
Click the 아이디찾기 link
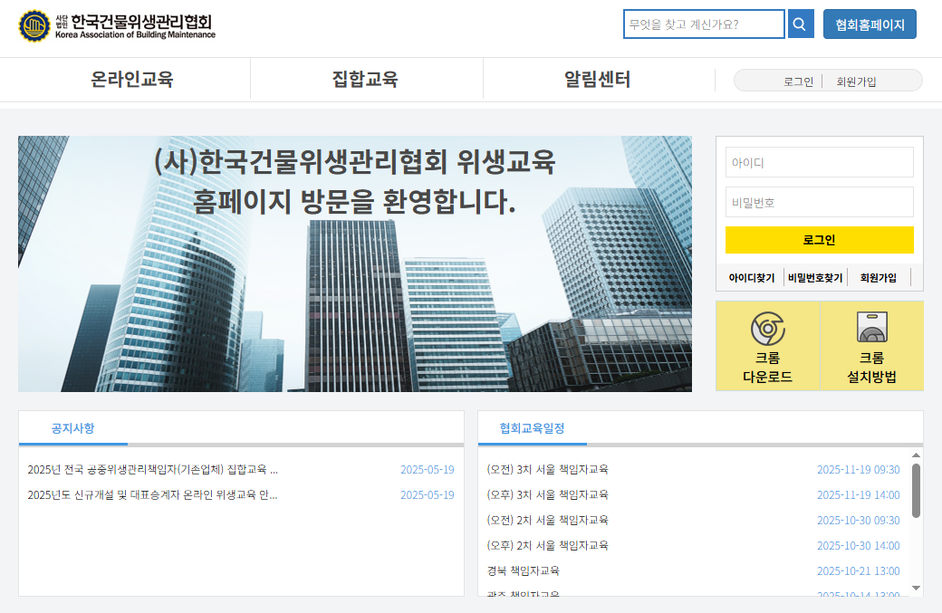coord(752,277)
